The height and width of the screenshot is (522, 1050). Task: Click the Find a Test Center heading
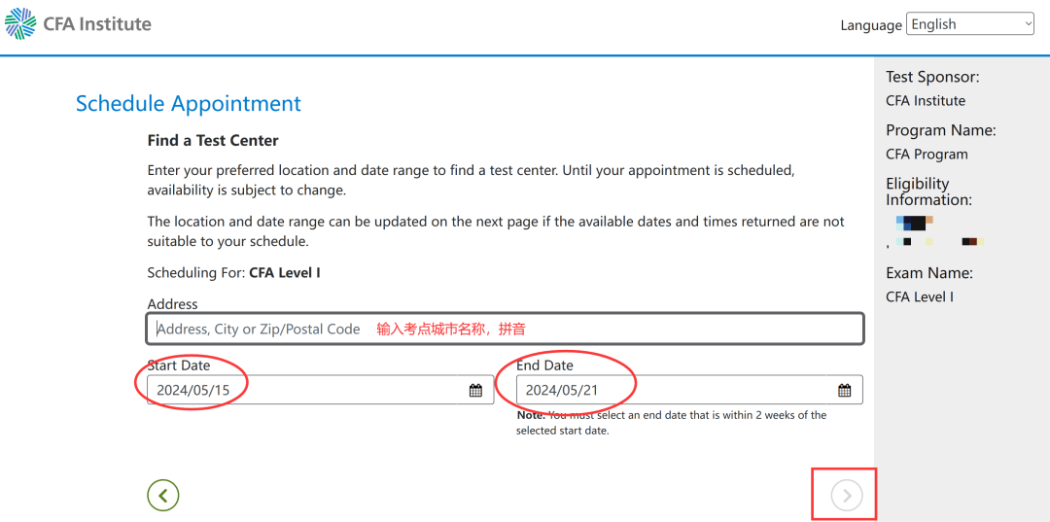pos(213,141)
